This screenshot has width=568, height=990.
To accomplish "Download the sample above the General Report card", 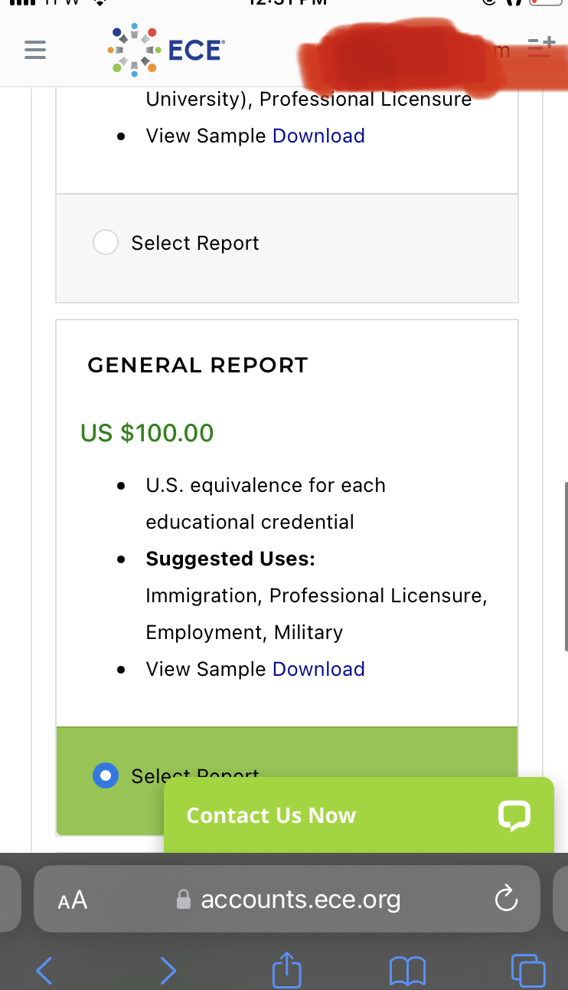I will point(318,136).
